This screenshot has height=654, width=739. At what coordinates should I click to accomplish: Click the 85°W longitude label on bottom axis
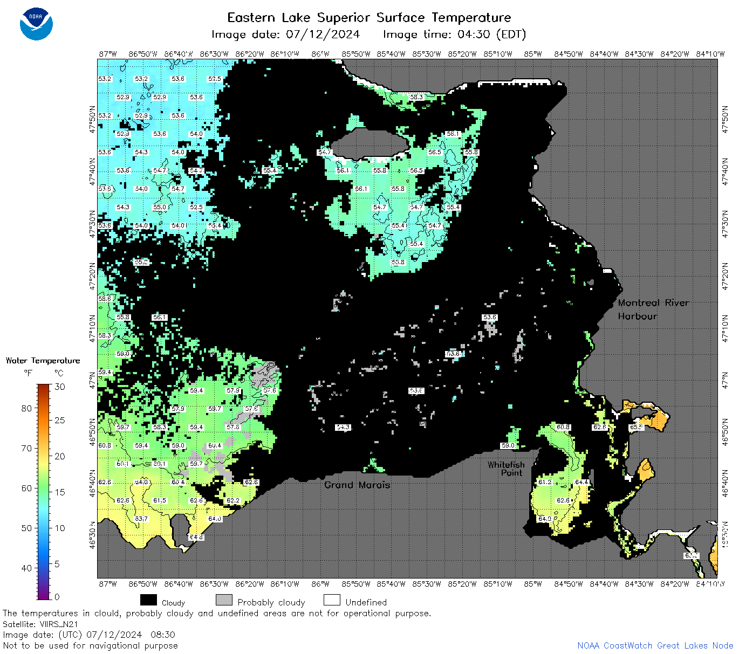[533, 583]
